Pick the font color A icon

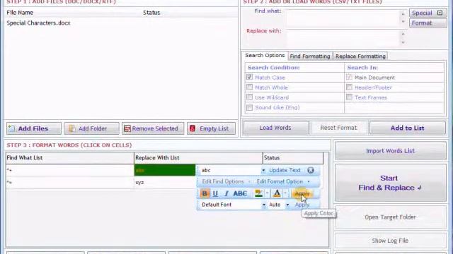[x=277, y=193]
